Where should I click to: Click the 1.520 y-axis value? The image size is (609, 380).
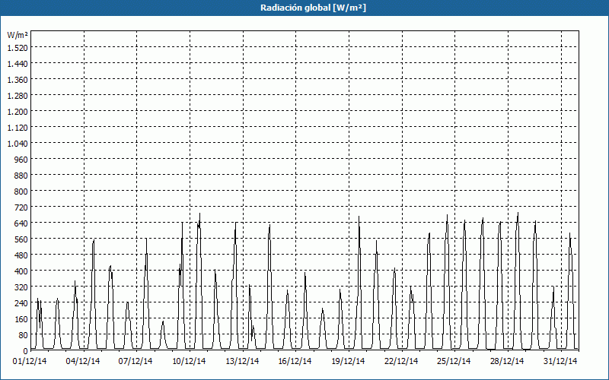click(x=18, y=47)
